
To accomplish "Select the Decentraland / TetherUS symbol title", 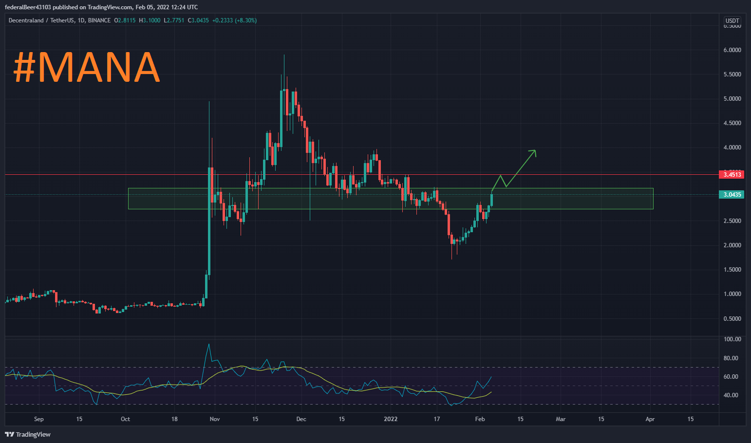I will (42, 20).
